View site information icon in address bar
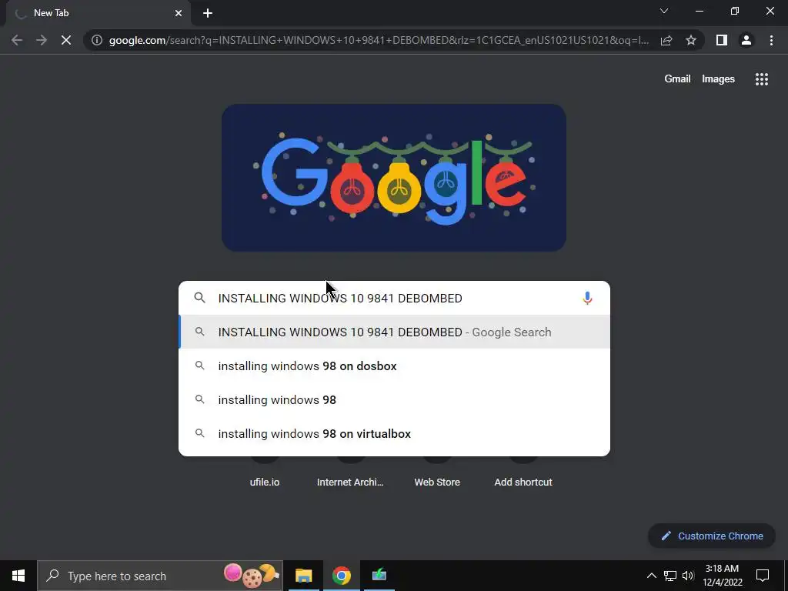Viewport: 788px width, 591px height. [97, 40]
